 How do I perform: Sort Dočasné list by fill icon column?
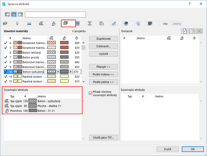[169, 38]
